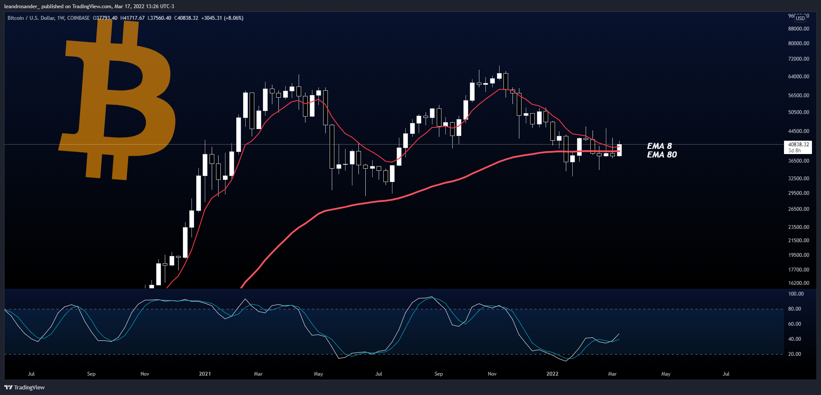
Task: Click the 2021 label on the time axis
Action: [205, 374]
